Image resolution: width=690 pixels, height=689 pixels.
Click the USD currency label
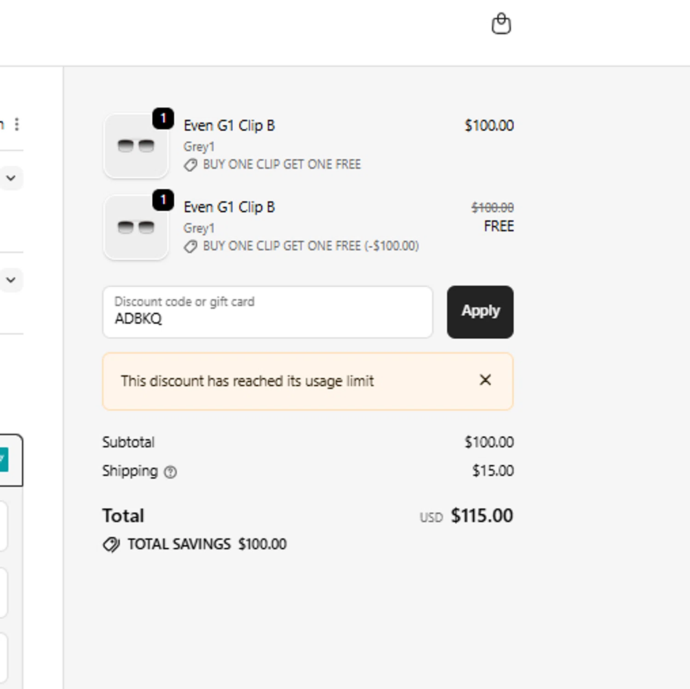coord(431,518)
